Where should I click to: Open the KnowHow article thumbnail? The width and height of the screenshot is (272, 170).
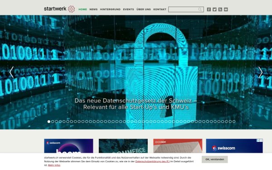pyautogui.click(x=178, y=146)
